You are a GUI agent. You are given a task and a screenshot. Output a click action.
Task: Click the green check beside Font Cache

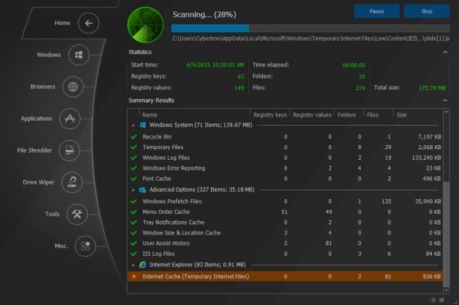pyautogui.click(x=134, y=178)
